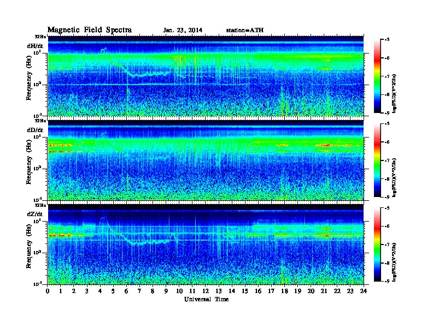Click the "station=ATH" label
This screenshot has width=433, height=334.
(x=245, y=31)
